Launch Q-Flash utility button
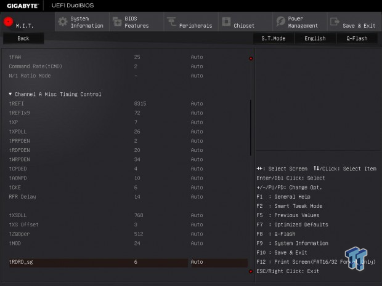Screen dimensions: 382x286 [357, 38]
